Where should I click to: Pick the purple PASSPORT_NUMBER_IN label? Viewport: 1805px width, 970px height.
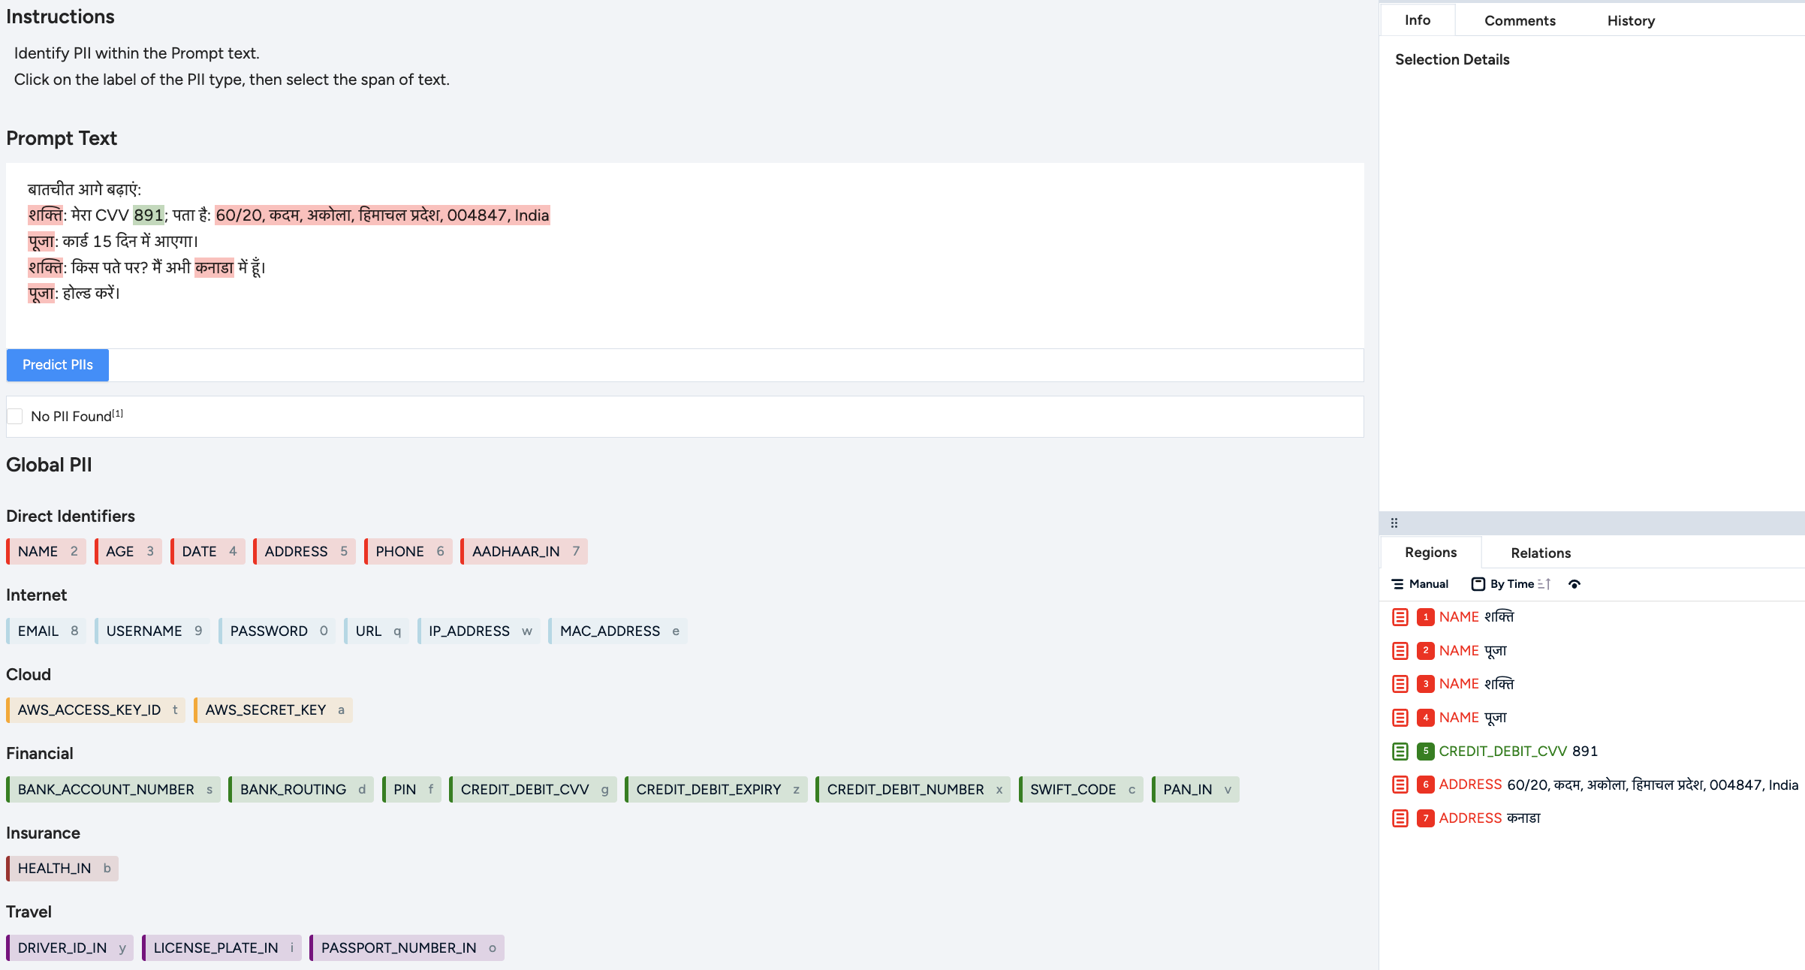pyautogui.click(x=399, y=947)
